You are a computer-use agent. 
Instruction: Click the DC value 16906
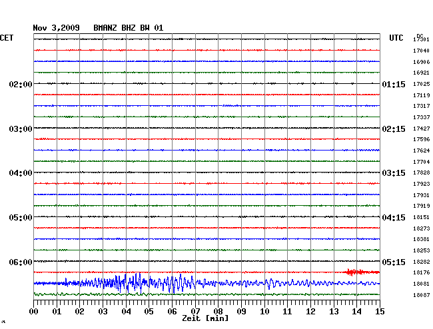[x=422, y=62]
